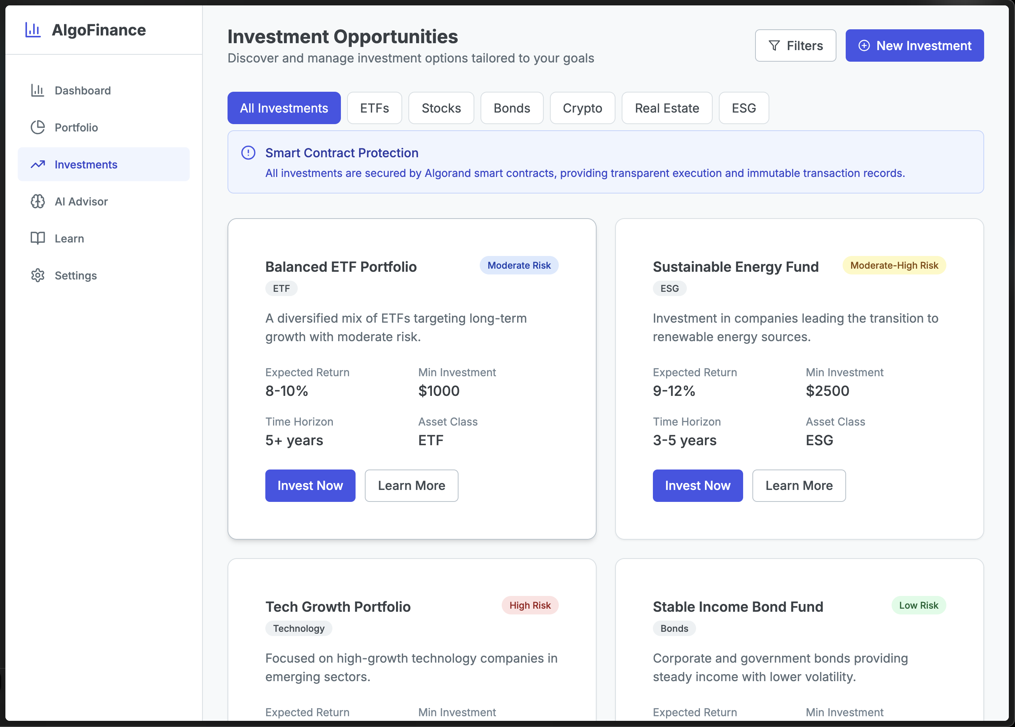This screenshot has height=727, width=1015.
Task: Invest Now in Balanced ETF Portfolio
Action: [x=310, y=485]
